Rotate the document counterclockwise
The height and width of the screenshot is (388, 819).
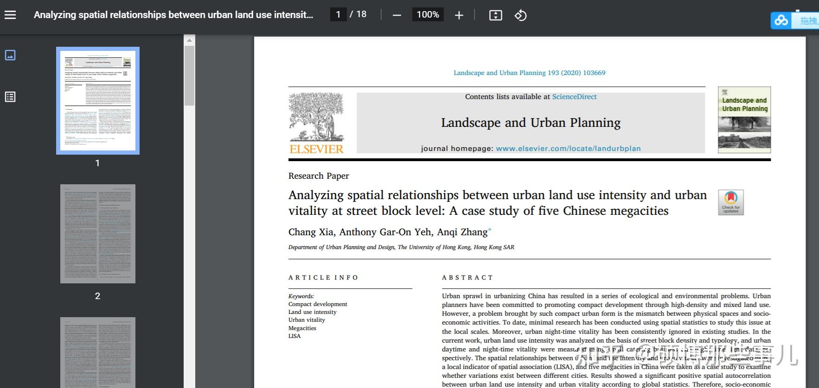[x=520, y=15]
